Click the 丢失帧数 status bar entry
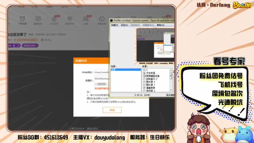 click(170, 95)
